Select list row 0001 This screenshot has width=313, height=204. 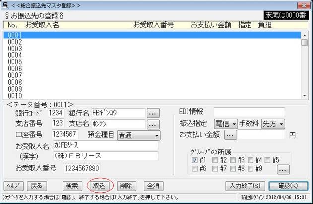point(152,35)
